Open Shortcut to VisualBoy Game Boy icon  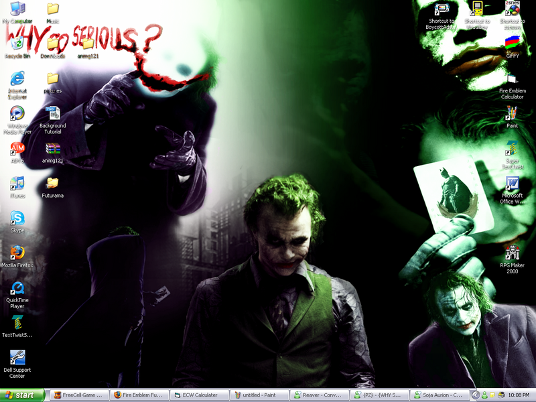pos(477,9)
